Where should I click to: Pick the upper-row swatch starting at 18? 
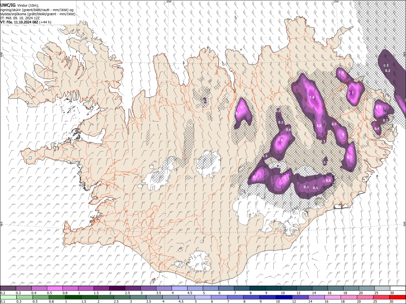351,288
